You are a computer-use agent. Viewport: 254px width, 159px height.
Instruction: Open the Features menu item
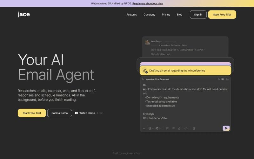pos(131,15)
